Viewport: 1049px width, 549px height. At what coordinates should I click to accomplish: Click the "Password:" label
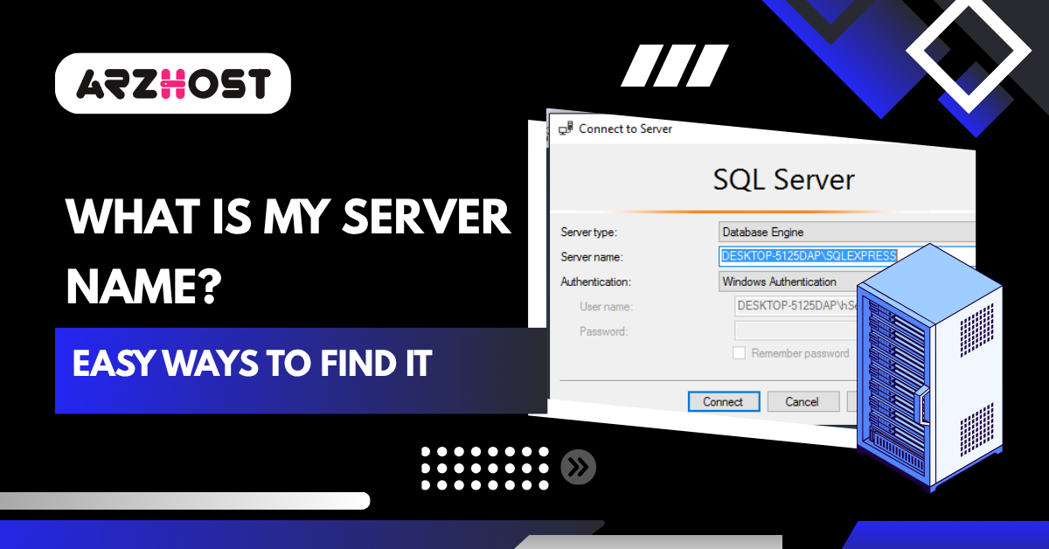(x=603, y=331)
